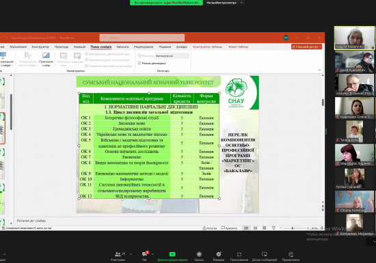Adjust the slide zoom slider handle
This screenshot has width=376, height=263.
(x=293, y=228)
